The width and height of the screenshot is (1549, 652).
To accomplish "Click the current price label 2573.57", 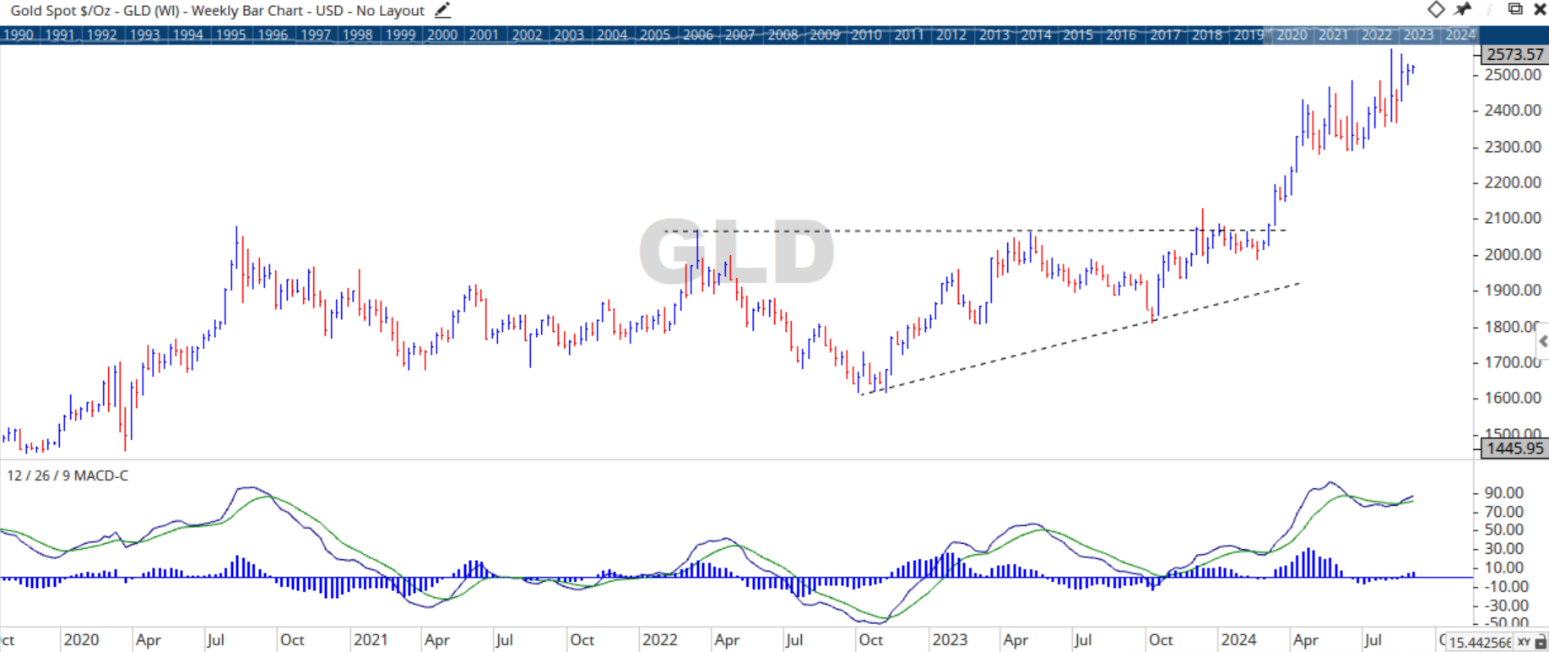I will 1514,54.
